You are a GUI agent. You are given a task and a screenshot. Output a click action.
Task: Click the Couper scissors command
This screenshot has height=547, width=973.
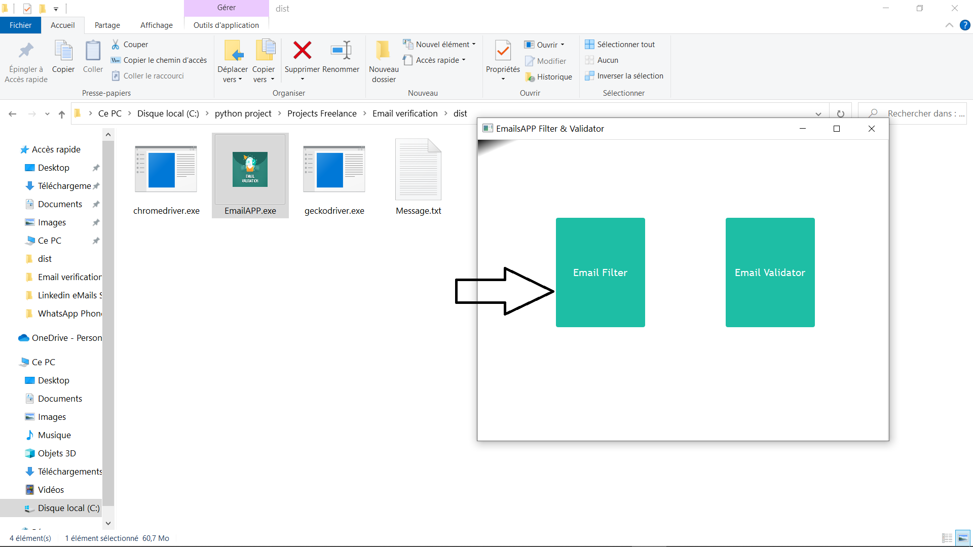click(x=130, y=45)
